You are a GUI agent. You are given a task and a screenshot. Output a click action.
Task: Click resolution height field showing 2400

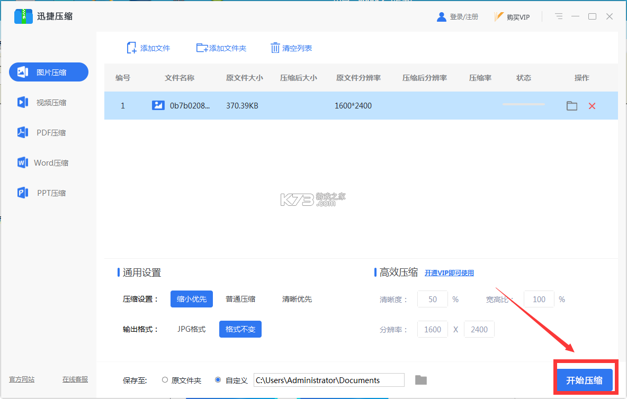point(479,330)
